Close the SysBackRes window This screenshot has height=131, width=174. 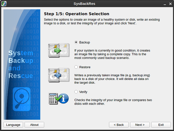tap(170, 3)
